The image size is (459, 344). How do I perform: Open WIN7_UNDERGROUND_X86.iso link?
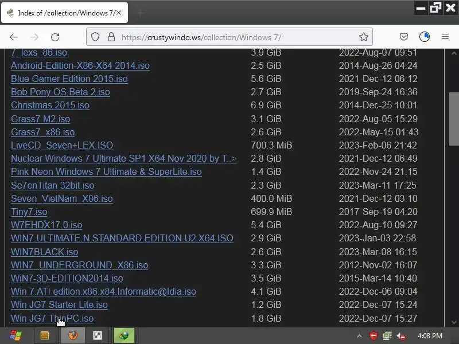click(80, 265)
